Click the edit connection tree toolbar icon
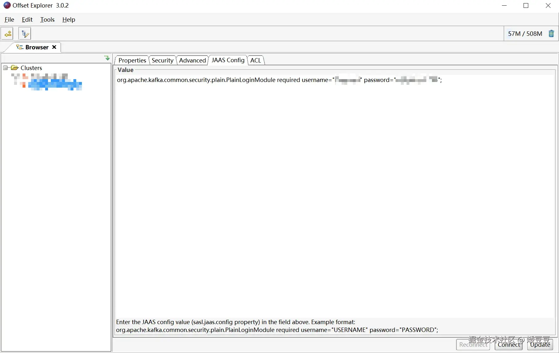559x353 pixels. pyautogui.click(x=25, y=34)
